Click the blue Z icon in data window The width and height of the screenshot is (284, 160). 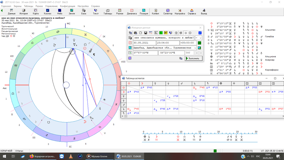(x=200, y=33)
